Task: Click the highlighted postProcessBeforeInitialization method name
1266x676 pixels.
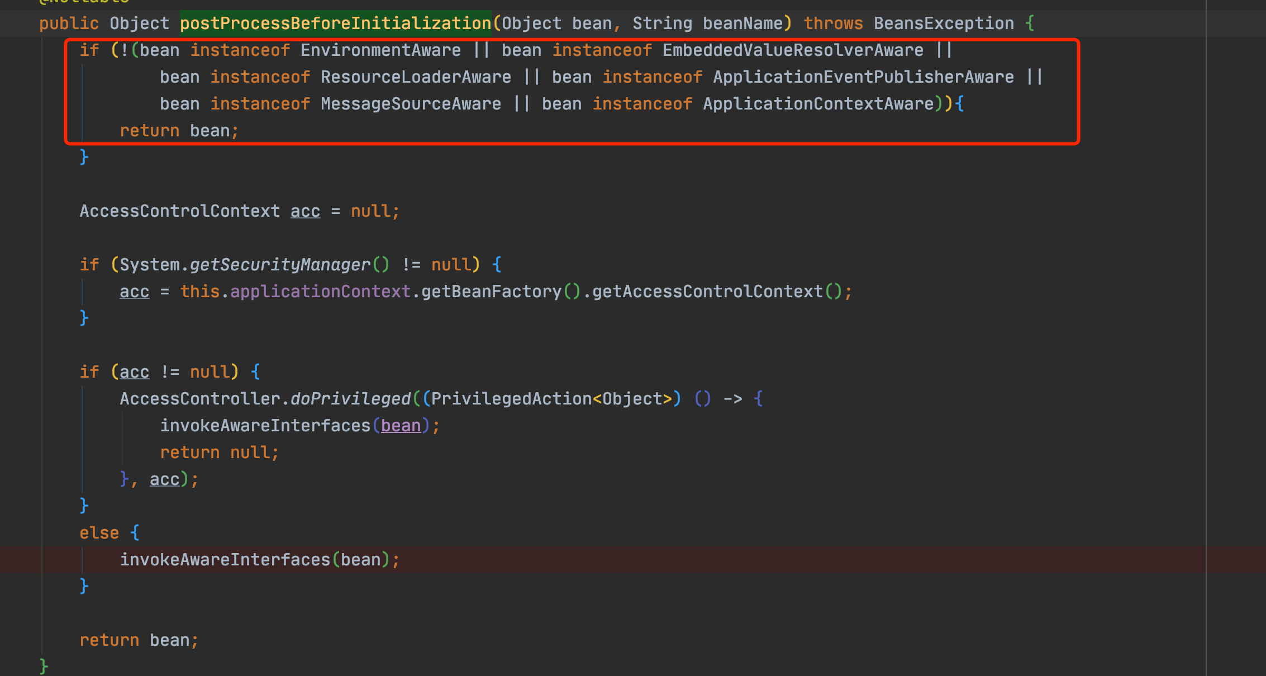Action: [335, 23]
